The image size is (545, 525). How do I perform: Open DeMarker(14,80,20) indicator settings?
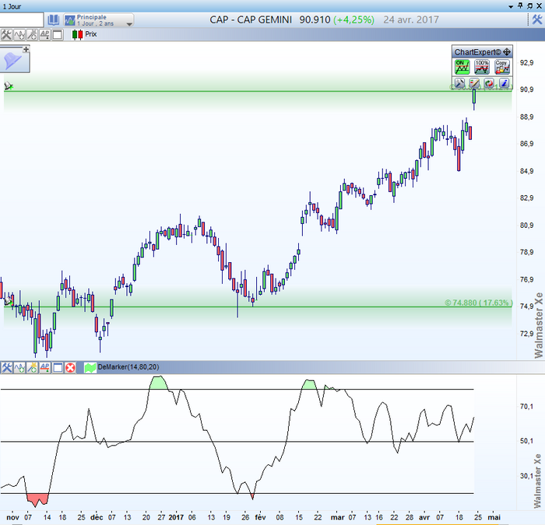[128, 367]
